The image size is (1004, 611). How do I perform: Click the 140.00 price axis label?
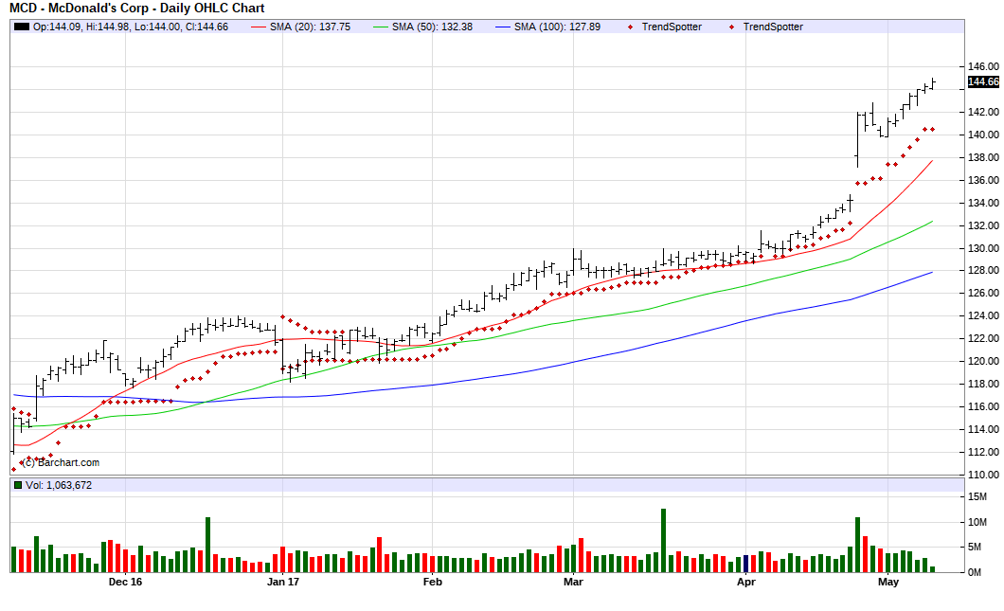point(983,135)
